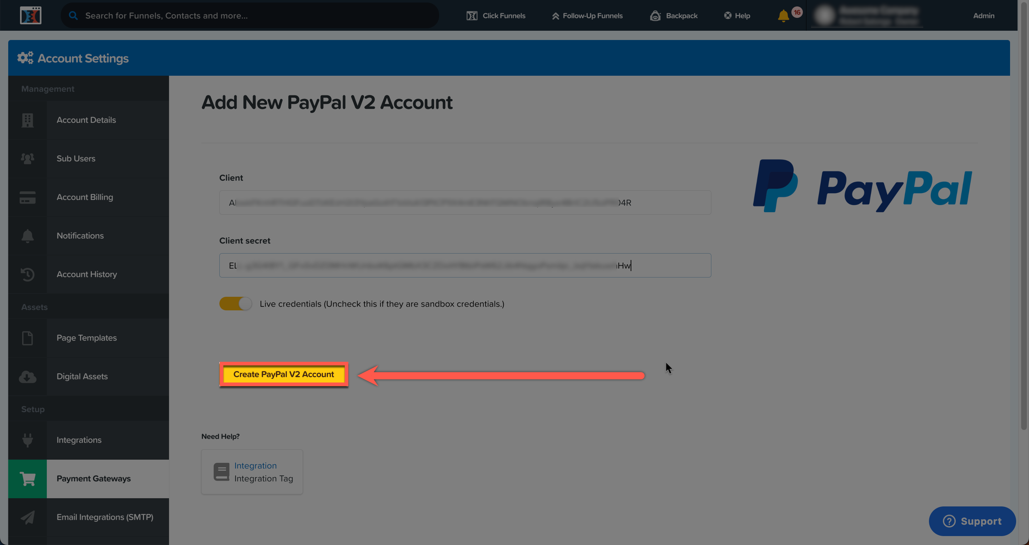
Task: Open the Backpack menu item
Action: click(x=673, y=16)
